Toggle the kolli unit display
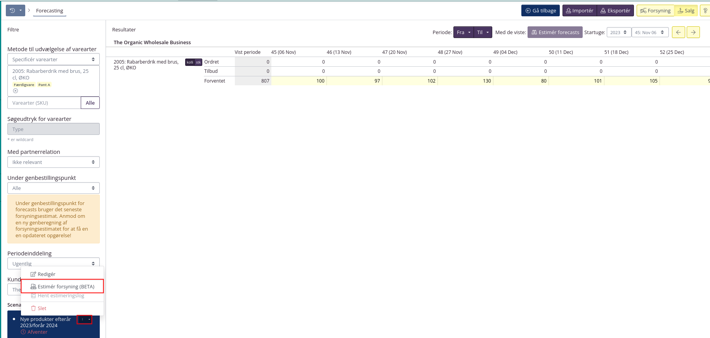The height and width of the screenshot is (338, 710). point(190,62)
